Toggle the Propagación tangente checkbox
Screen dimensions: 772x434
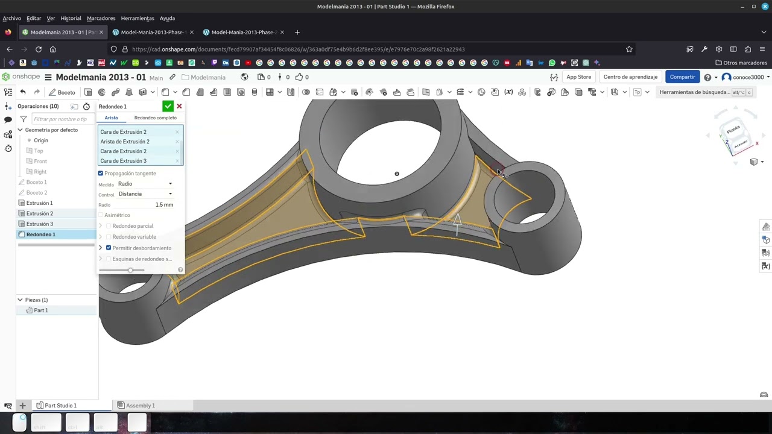point(101,174)
